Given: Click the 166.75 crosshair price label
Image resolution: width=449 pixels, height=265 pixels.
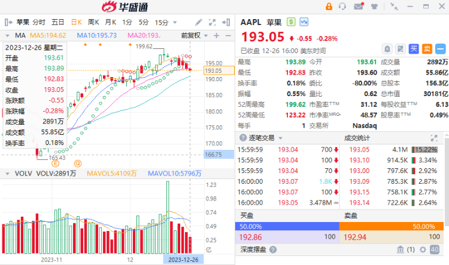Looking at the screenshot, I should [x=219, y=155].
